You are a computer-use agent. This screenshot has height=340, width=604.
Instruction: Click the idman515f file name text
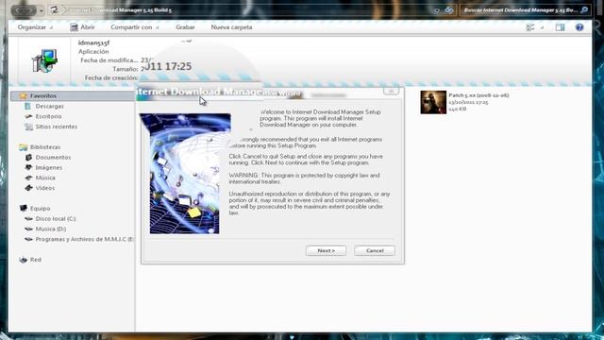(93, 42)
